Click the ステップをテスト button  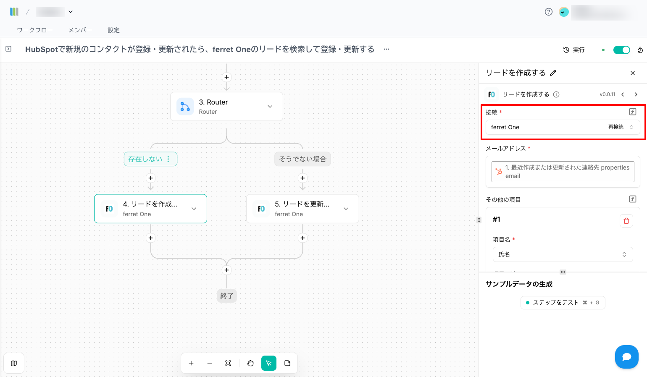click(563, 303)
